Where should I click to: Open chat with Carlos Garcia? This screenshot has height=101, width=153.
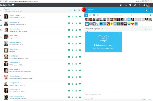[x=80, y=23]
